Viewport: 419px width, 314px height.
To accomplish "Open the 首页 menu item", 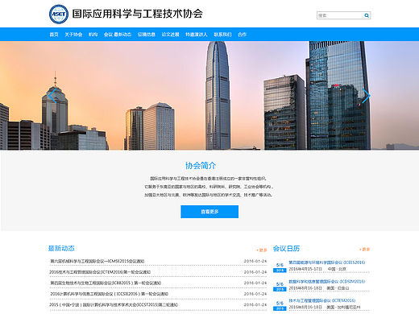I will coord(54,35).
